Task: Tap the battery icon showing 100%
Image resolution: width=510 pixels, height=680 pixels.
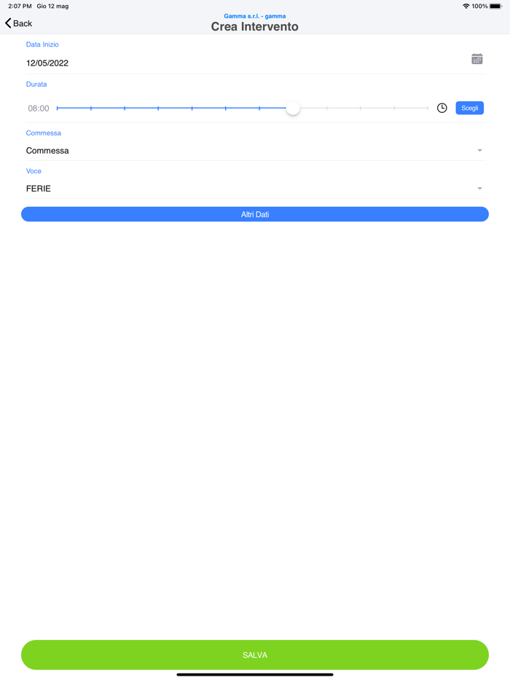Action: click(498, 5)
